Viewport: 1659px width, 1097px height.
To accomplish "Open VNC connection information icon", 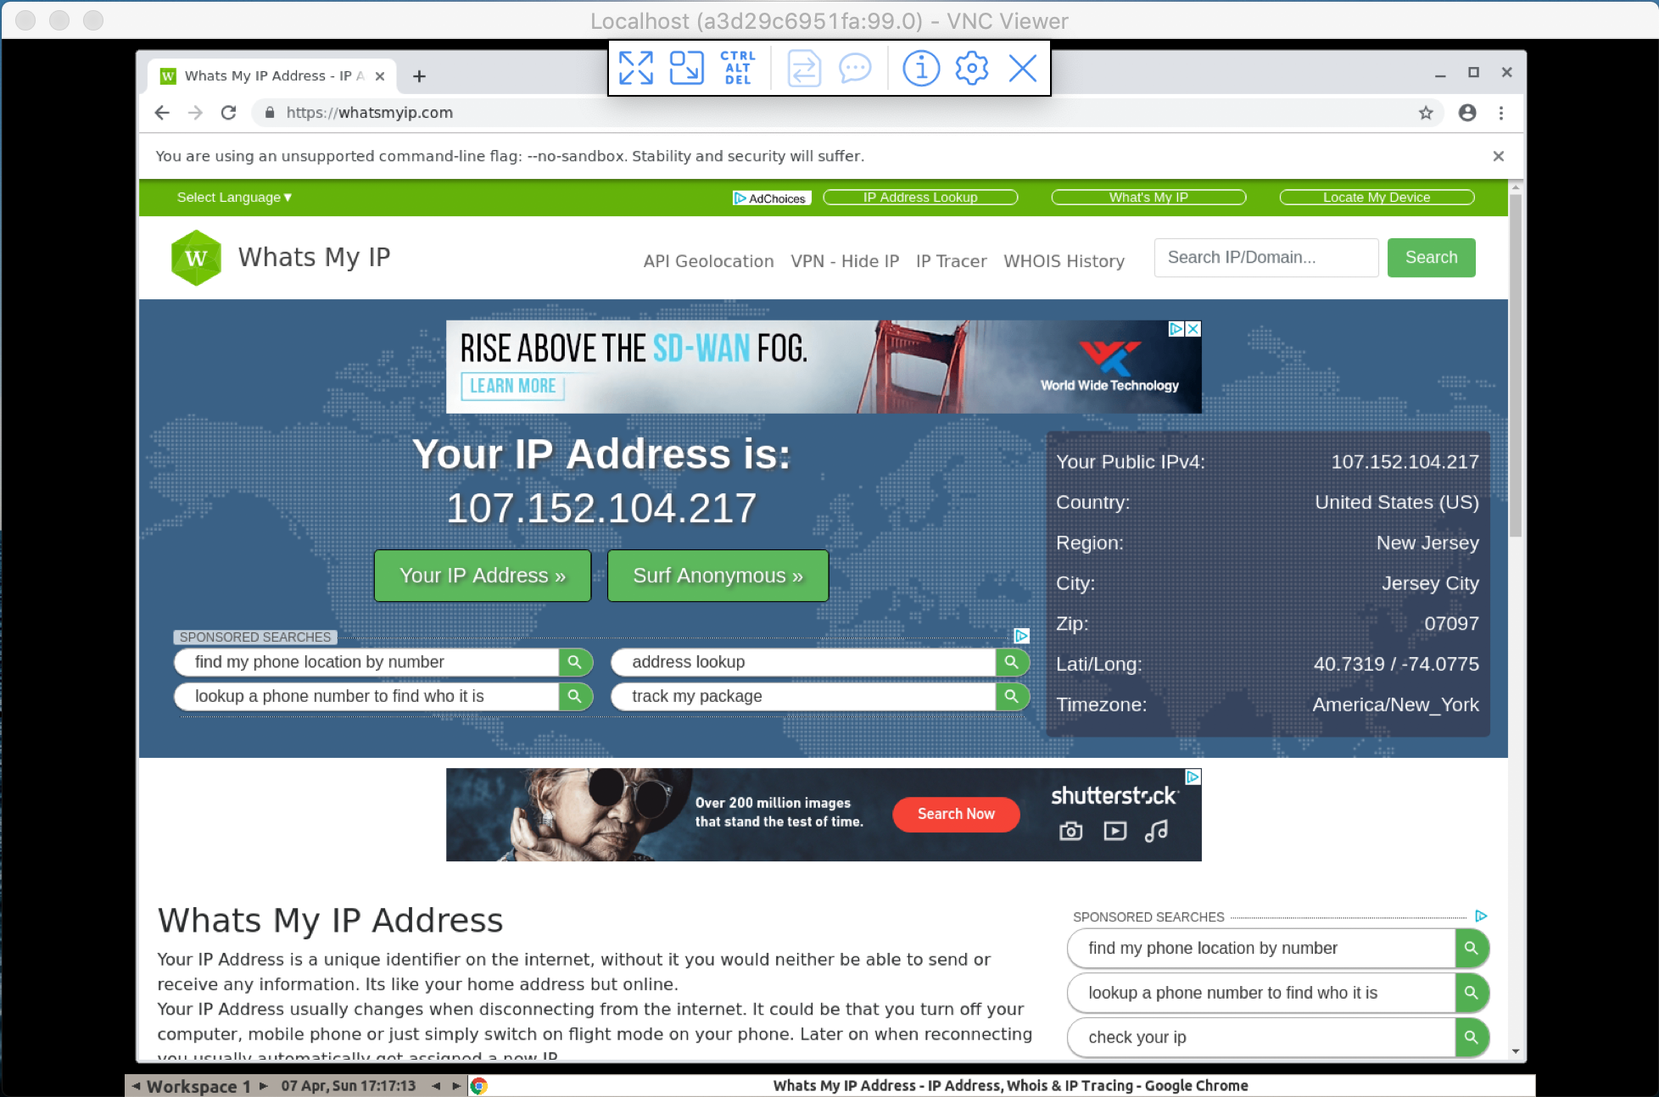I will pos(921,68).
